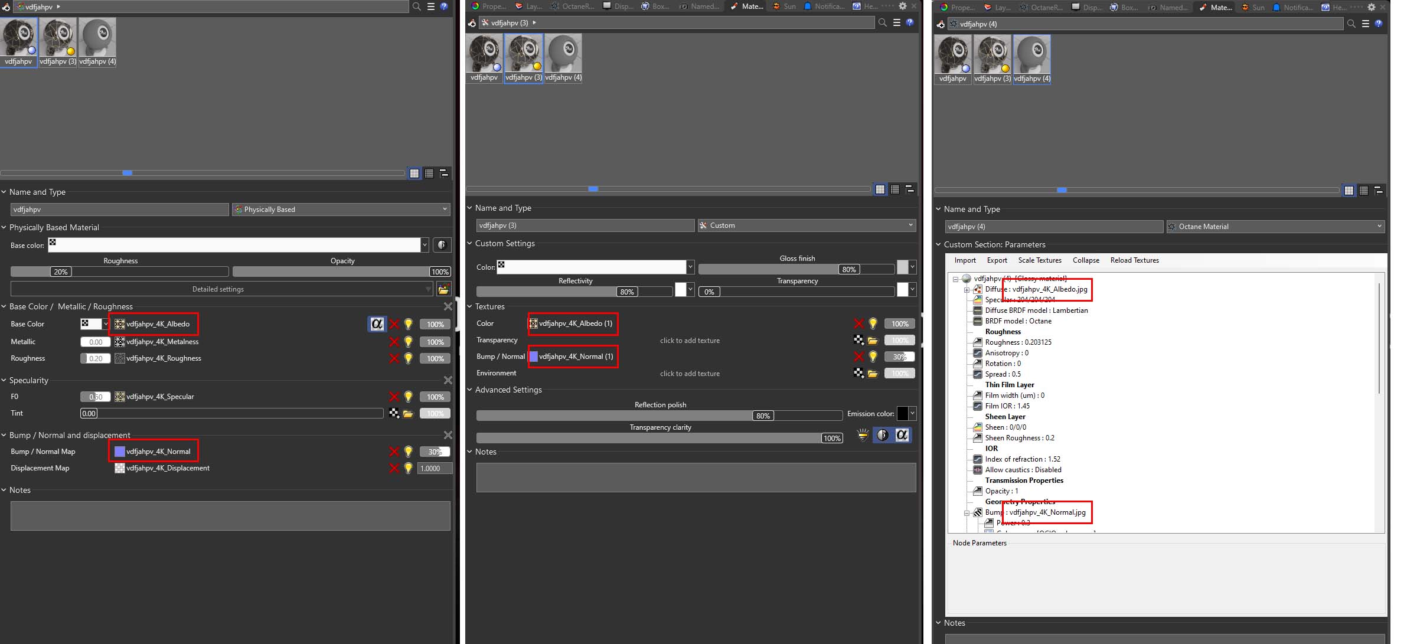
Task: Click search magnifier in right Materials panel
Action: pyautogui.click(x=1351, y=24)
